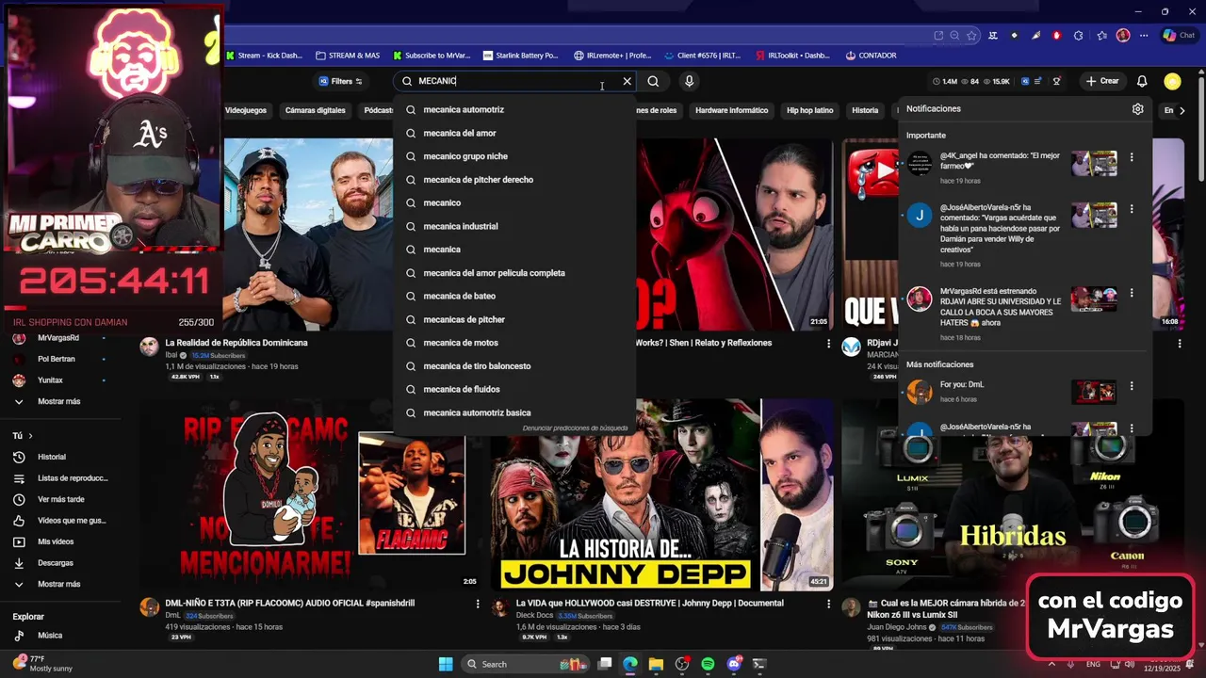Open more options for Johnny Depp video
The height and width of the screenshot is (678, 1206).
[829, 604]
